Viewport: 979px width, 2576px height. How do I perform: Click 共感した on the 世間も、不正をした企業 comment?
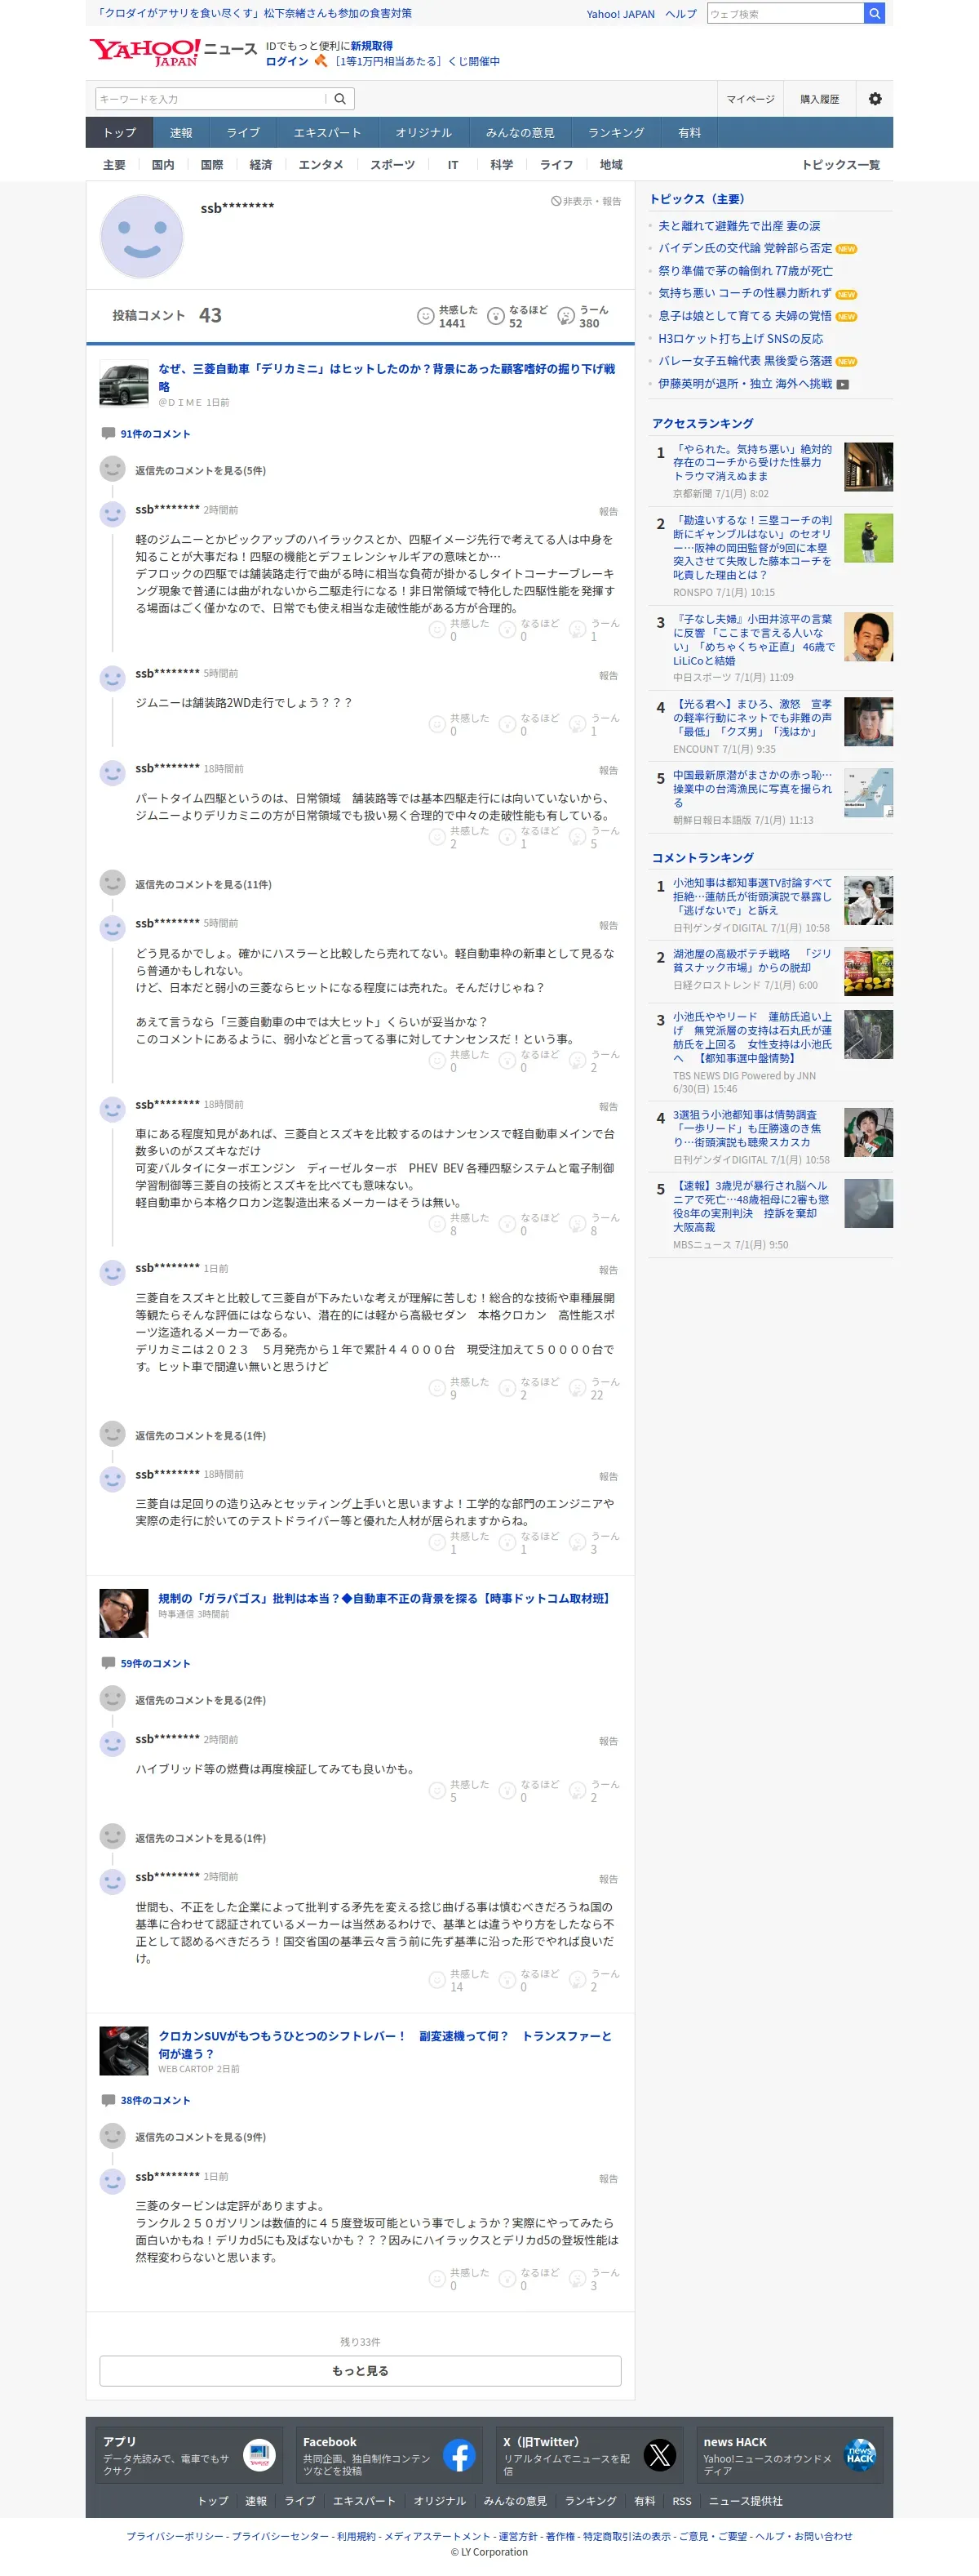(x=458, y=1981)
